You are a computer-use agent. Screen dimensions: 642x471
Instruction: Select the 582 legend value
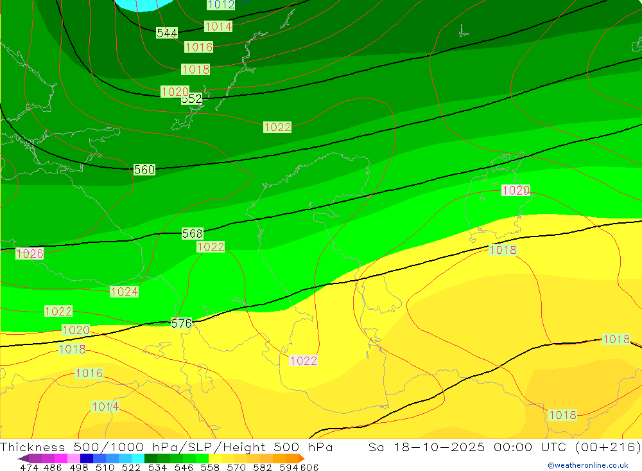click(x=262, y=467)
